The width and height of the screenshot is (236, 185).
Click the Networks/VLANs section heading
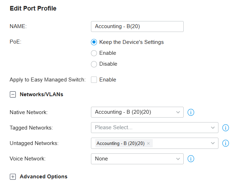(41, 94)
